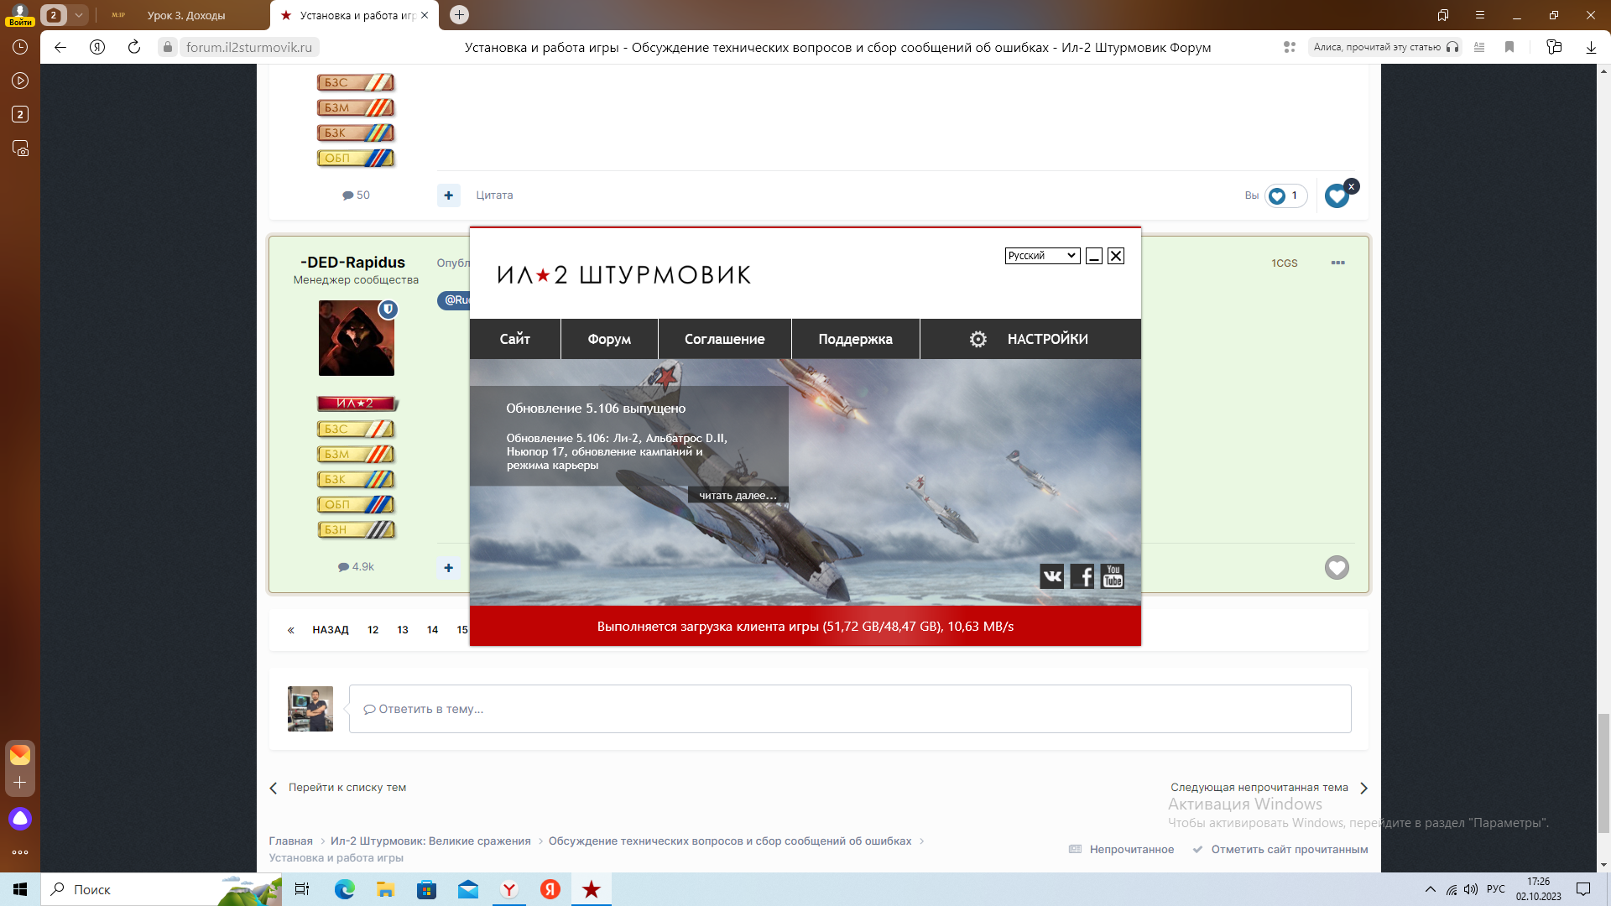This screenshot has height=906, width=1611.
Task: Toggle multiquote plus on upper post
Action: pyautogui.click(x=449, y=195)
